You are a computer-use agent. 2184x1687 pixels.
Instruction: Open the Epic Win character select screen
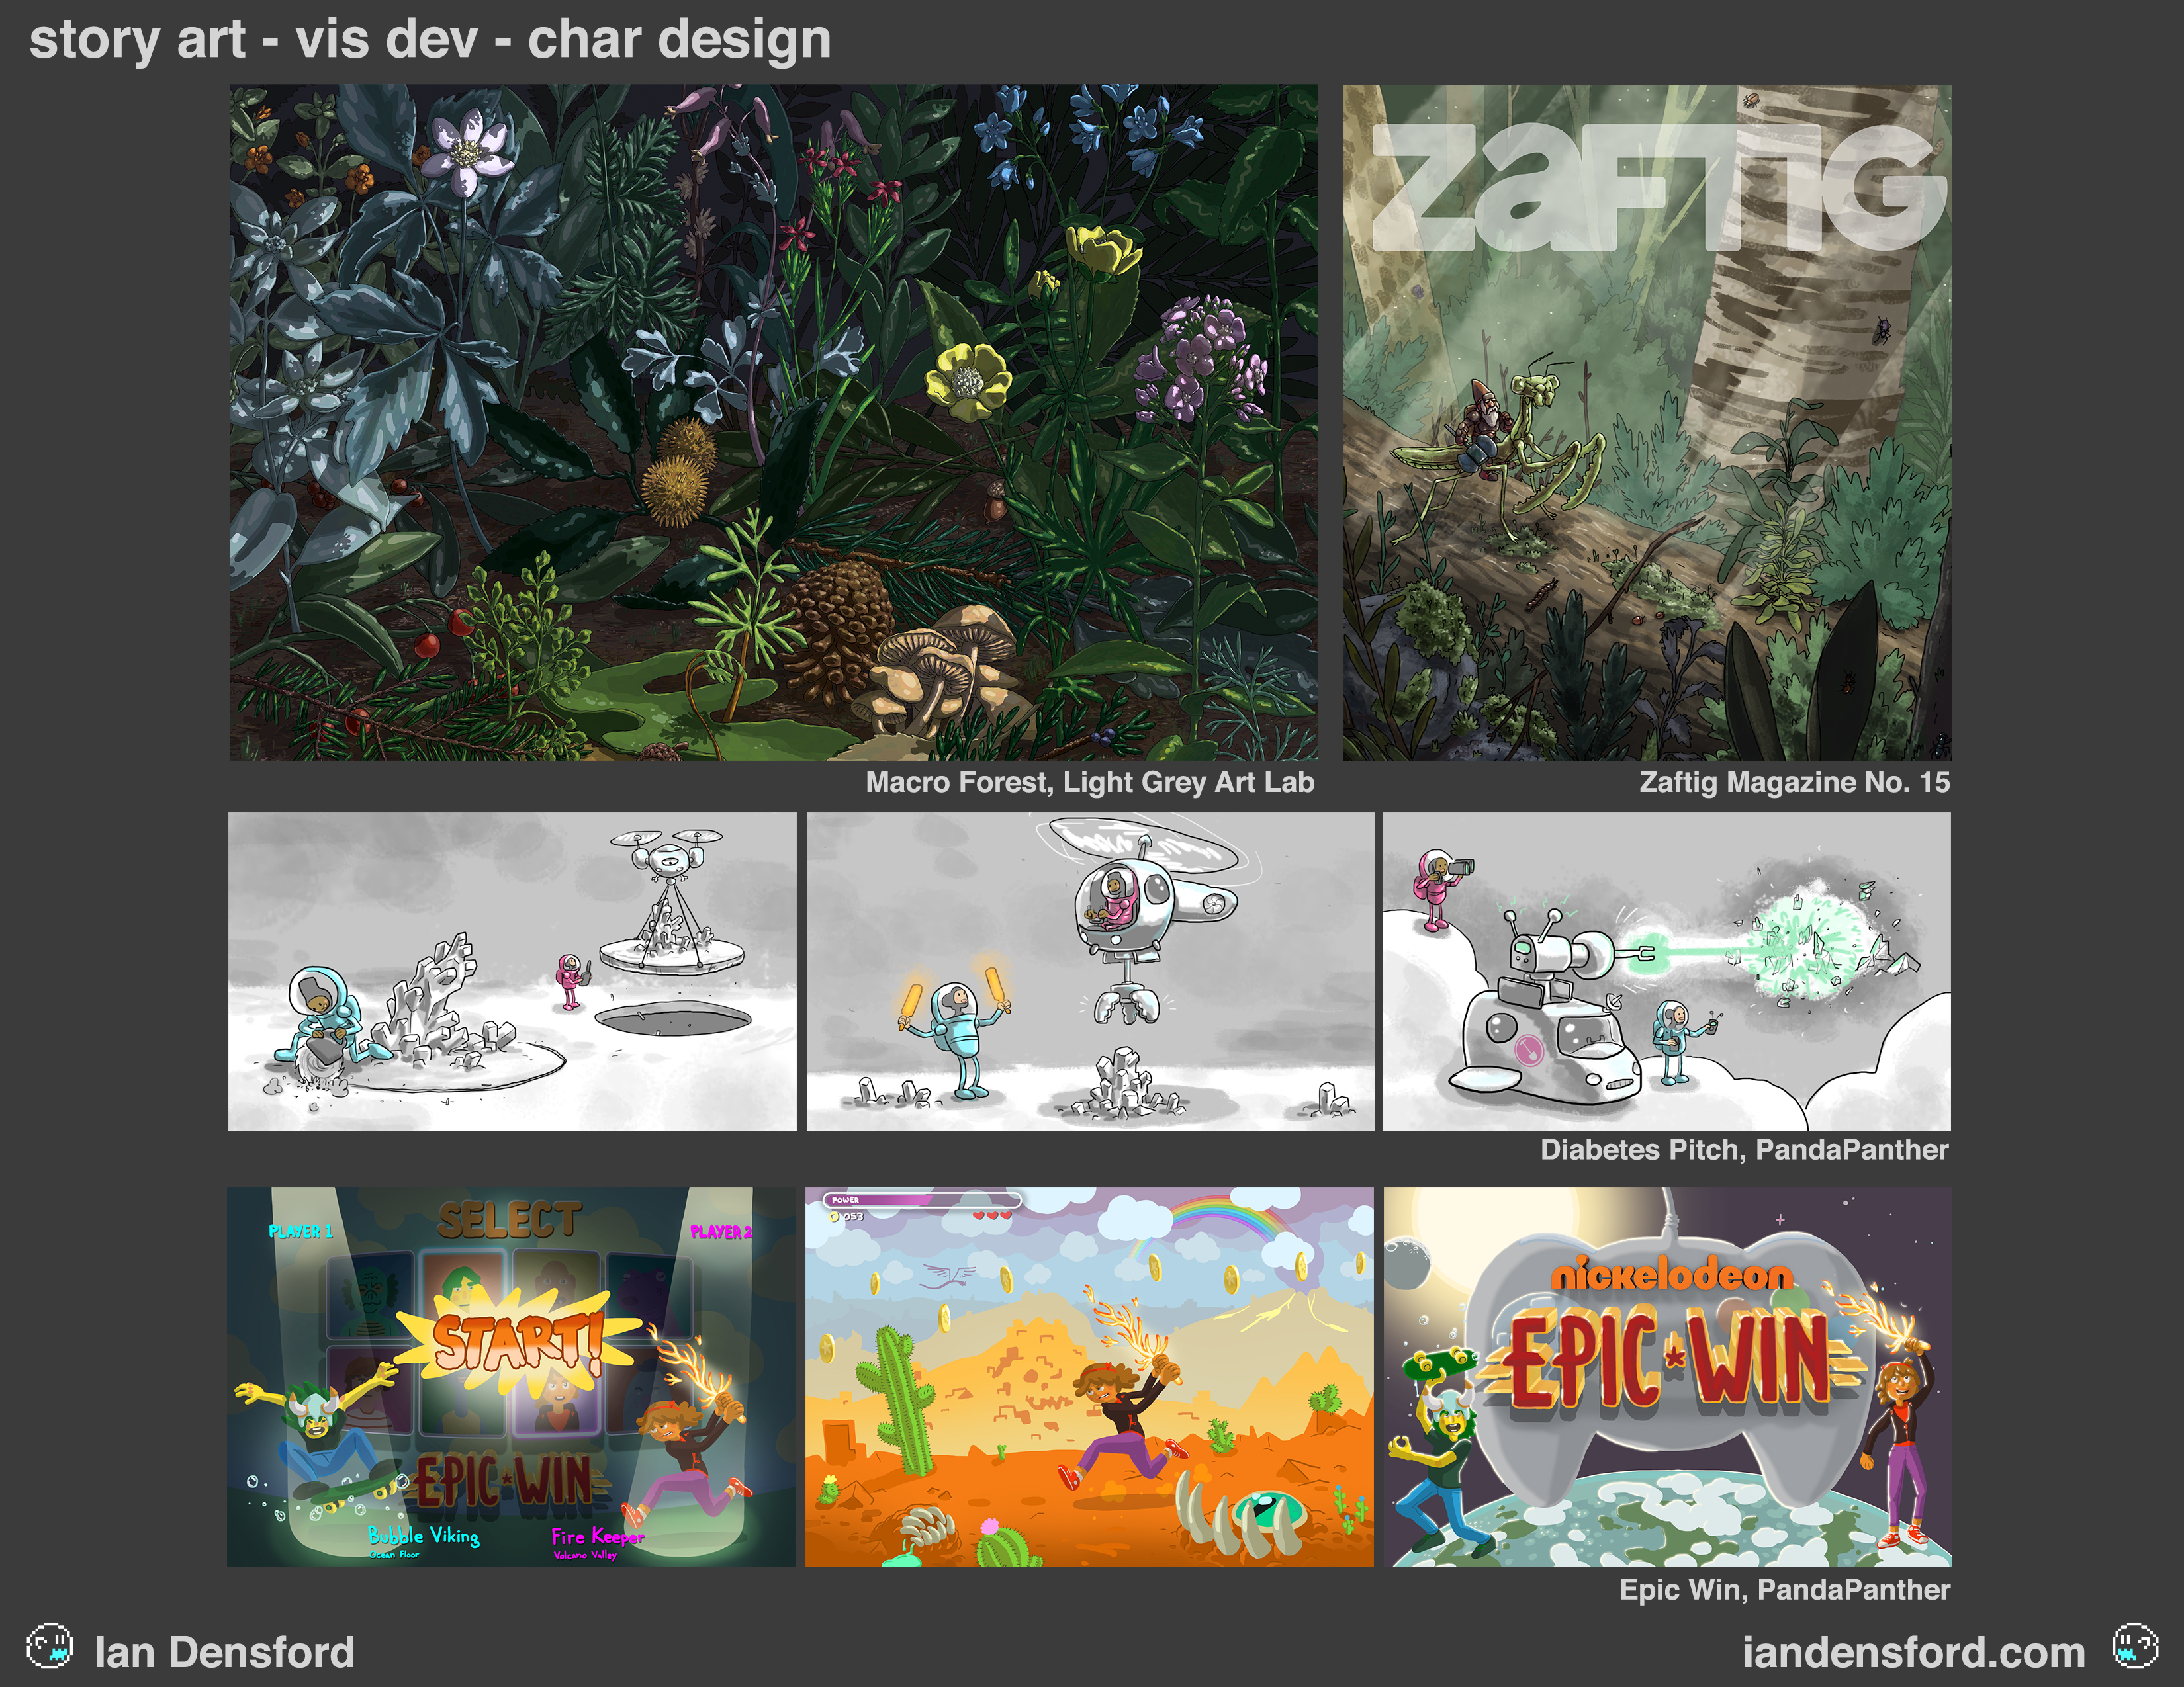[x=511, y=1376]
